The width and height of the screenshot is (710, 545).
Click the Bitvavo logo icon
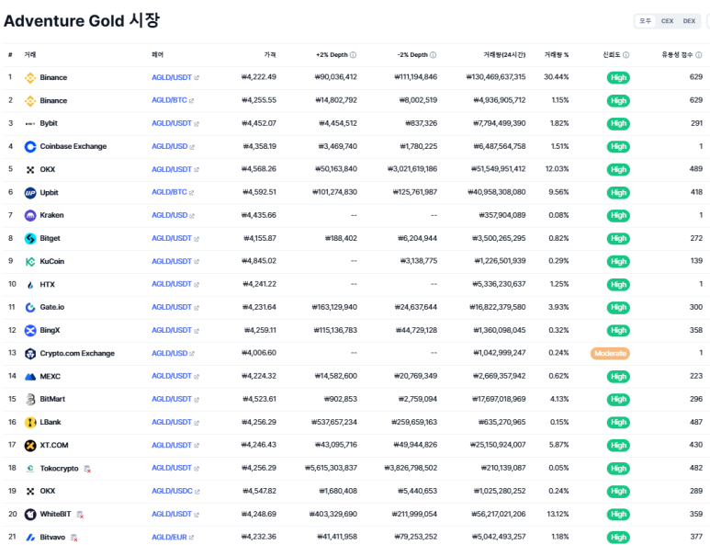click(x=30, y=538)
